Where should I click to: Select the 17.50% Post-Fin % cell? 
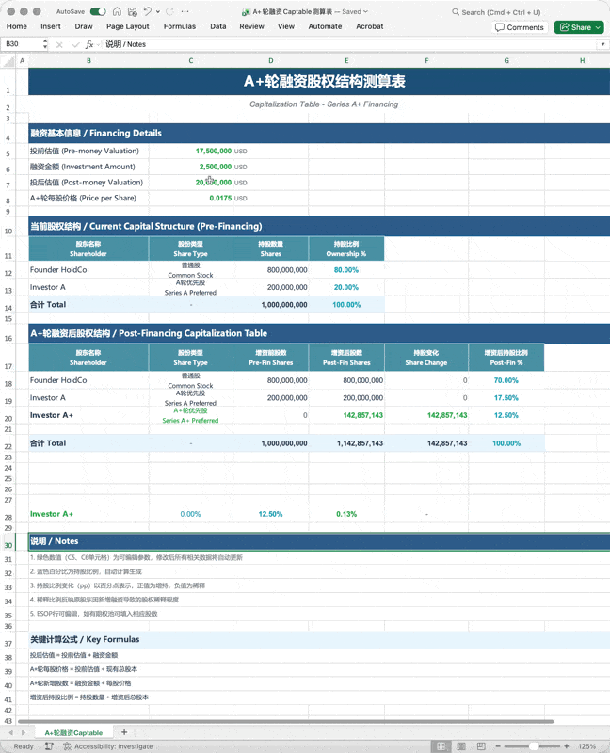[506, 397]
